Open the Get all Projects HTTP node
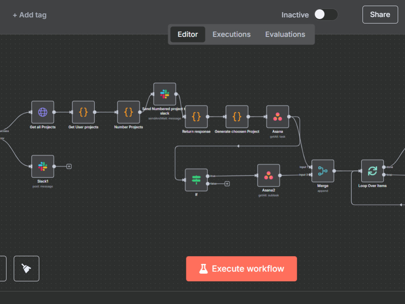 coord(43,112)
